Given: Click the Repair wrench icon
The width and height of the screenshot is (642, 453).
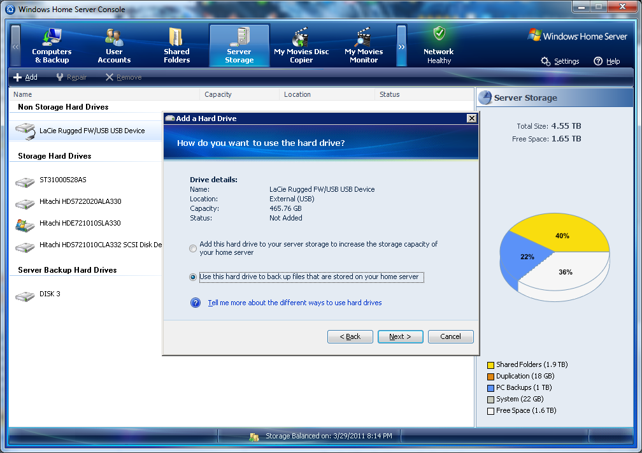Looking at the screenshot, I should [60, 77].
